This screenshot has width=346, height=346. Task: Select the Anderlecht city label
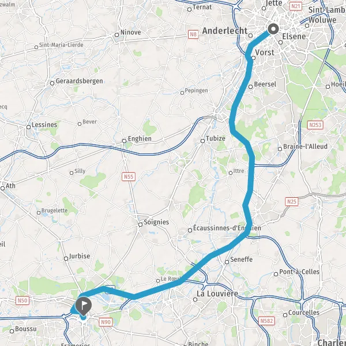click(225, 31)
